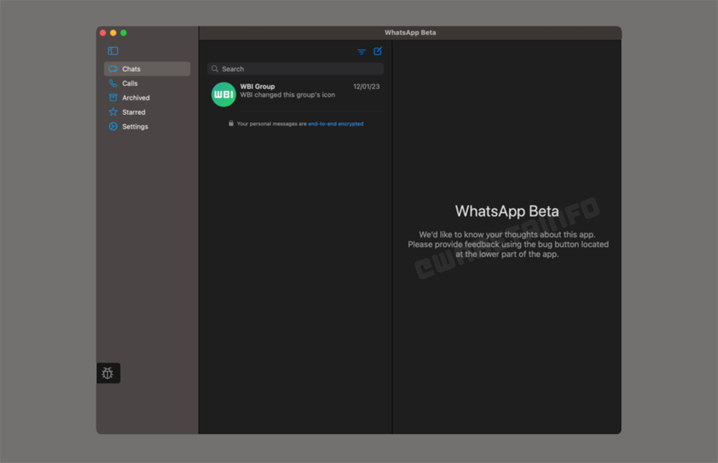
Task: Click the Settings gear icon
Action: click(x=113, y=126)
